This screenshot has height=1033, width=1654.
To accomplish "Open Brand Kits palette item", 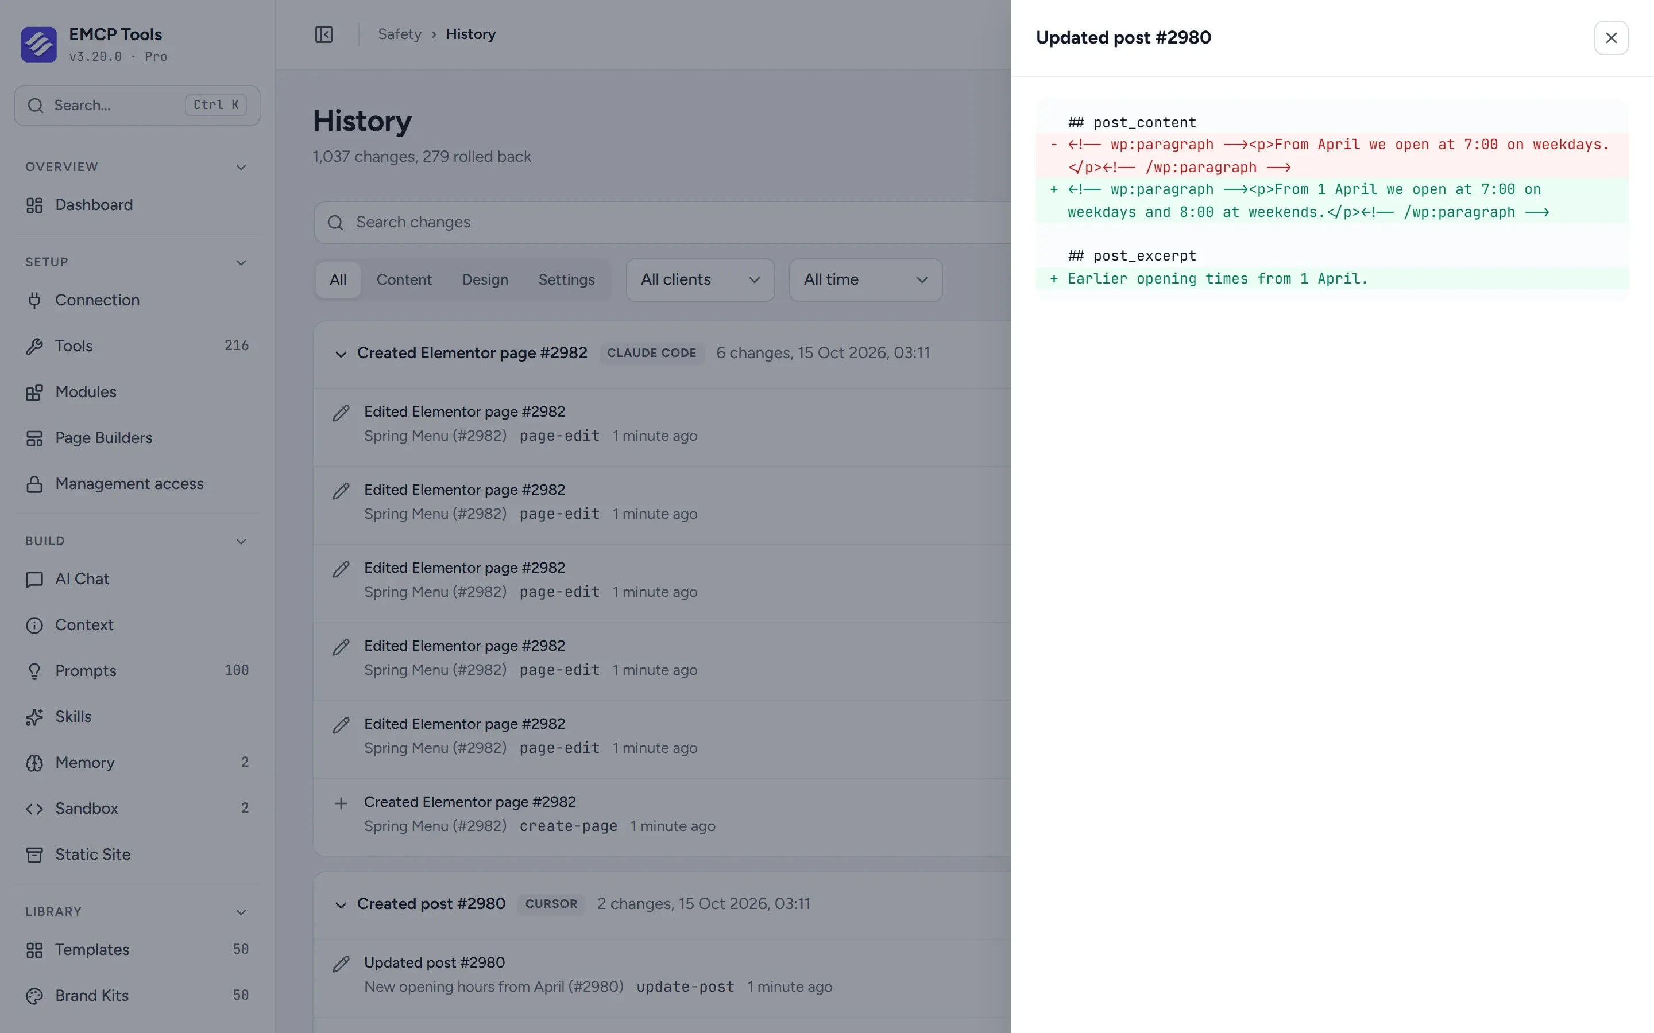I will pyautogui.click(x=137, y=996).
